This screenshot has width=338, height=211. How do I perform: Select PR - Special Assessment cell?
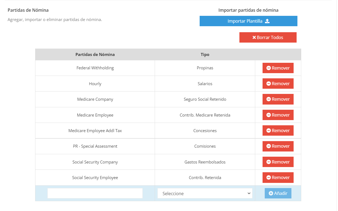(95, 146)
